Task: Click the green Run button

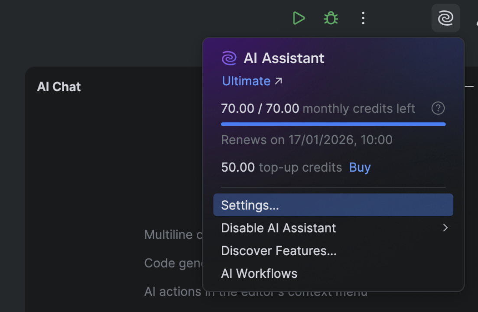Action: click(299, 18)
